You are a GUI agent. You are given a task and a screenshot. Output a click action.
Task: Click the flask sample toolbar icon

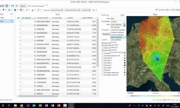coord(32,10)
